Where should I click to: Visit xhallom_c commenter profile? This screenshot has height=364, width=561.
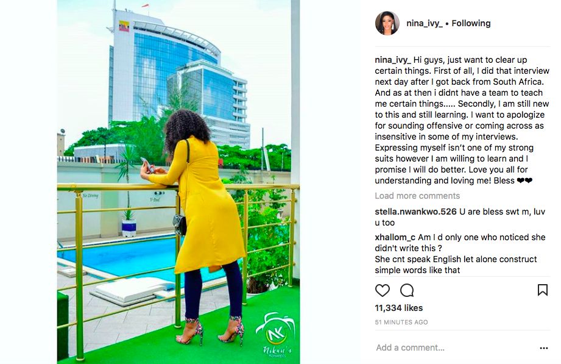tap(395, 237)
